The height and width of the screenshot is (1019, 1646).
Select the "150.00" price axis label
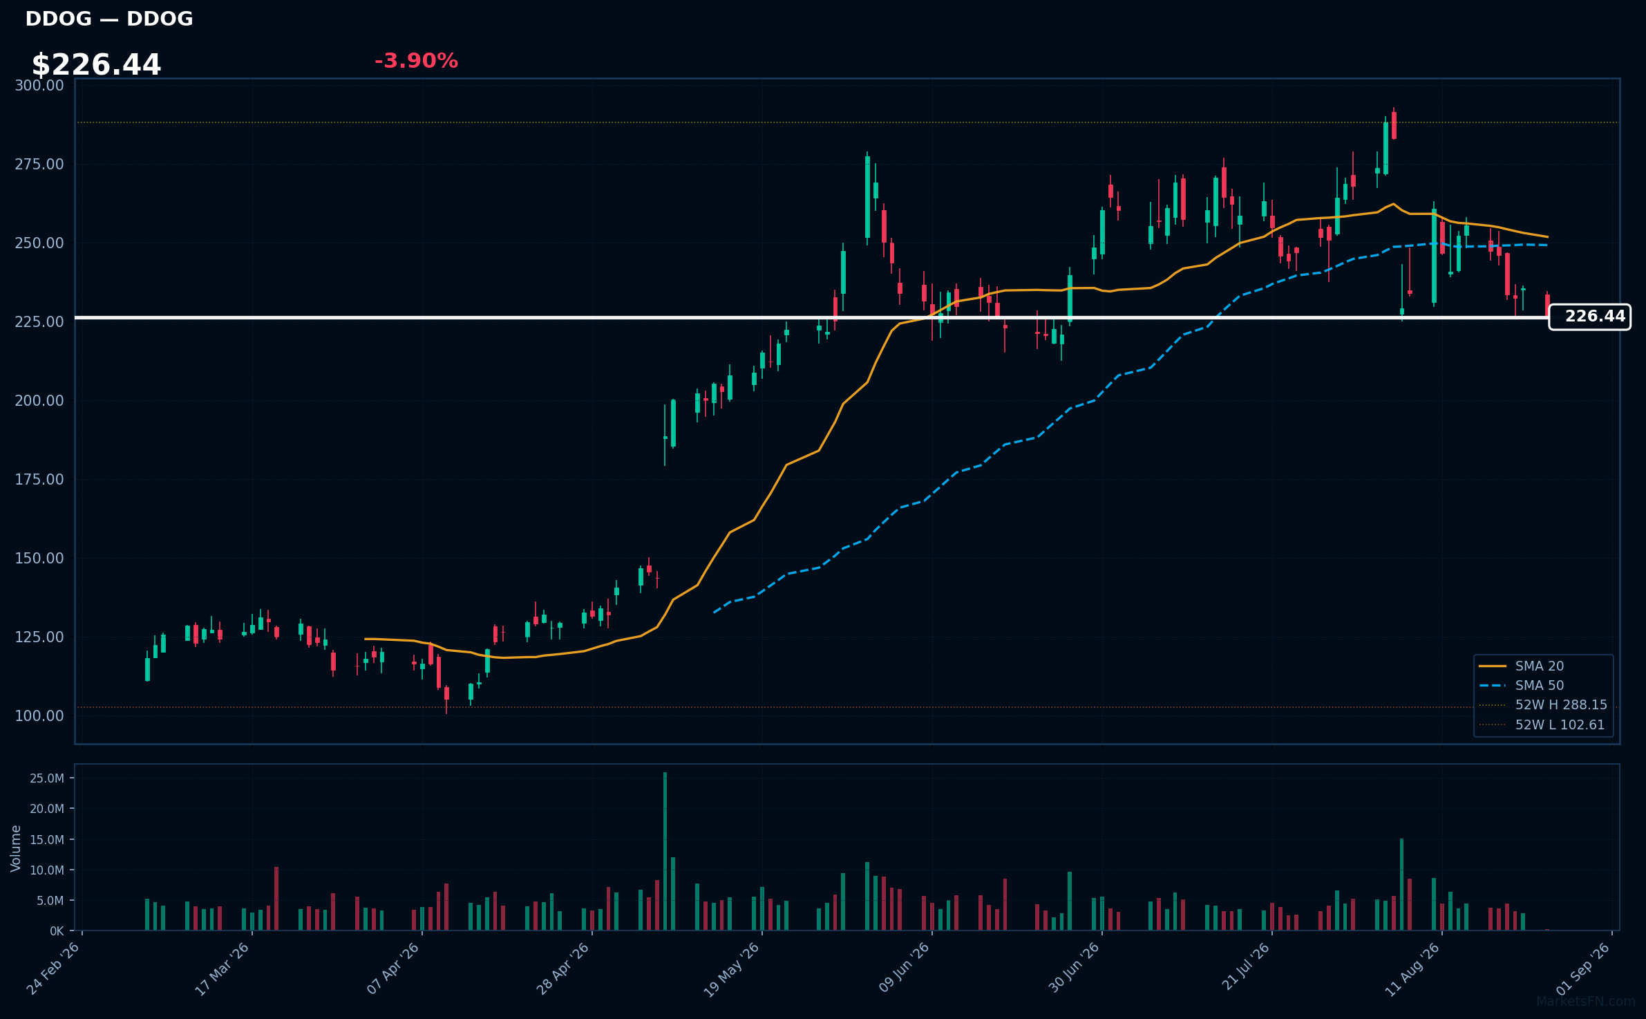coord(39,558)
